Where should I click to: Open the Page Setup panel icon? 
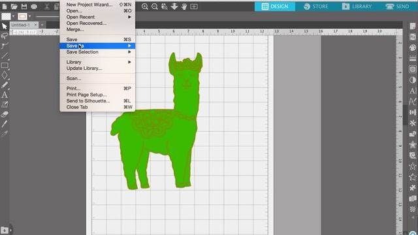coord(412,26)
